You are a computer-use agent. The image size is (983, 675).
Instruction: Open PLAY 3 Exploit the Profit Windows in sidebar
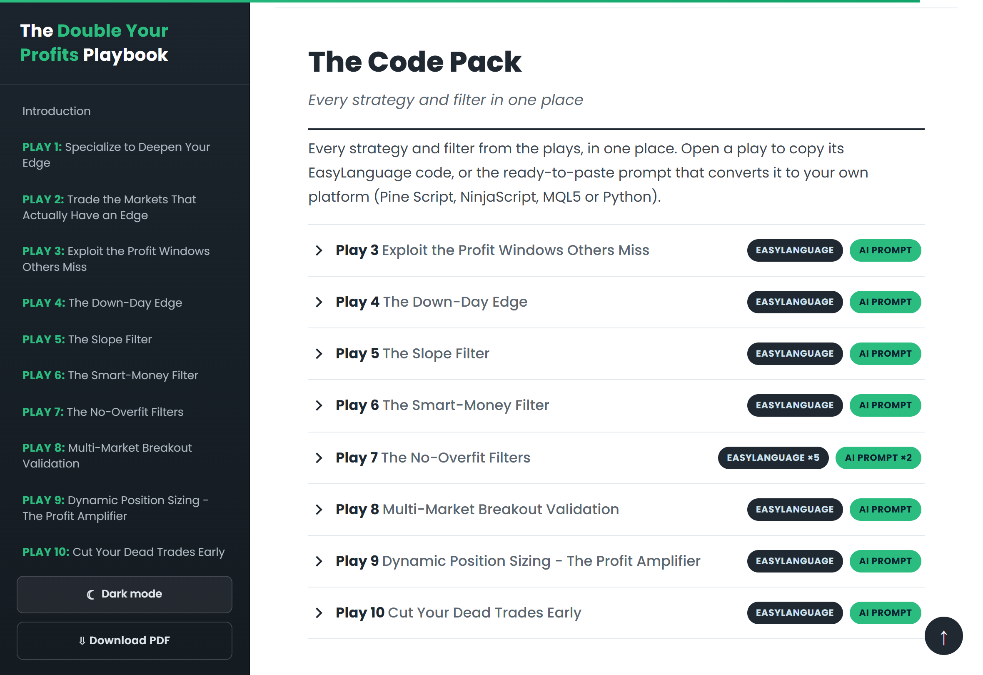[x=116, y=259]
